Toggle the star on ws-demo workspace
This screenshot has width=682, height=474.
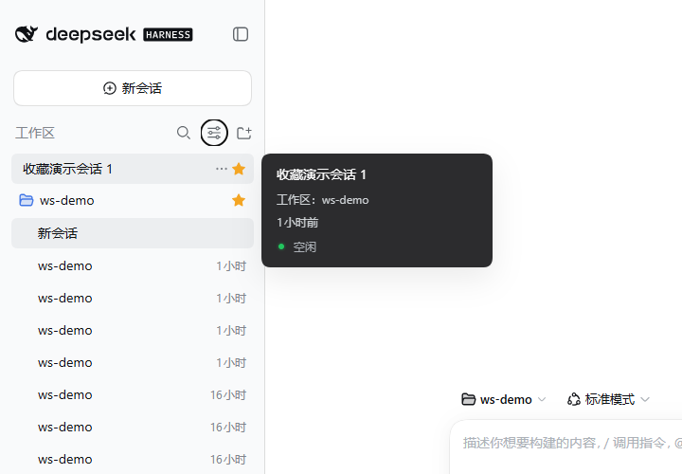[x=239, y=200]
